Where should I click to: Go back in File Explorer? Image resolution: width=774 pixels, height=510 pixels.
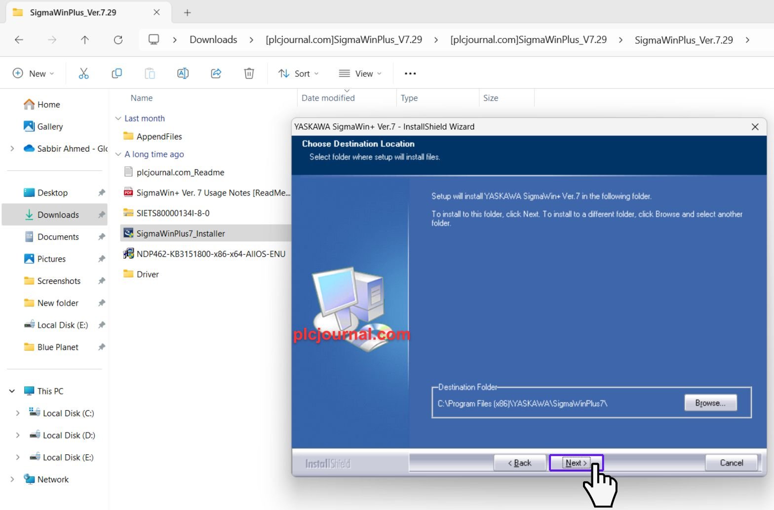click(19, 40)
